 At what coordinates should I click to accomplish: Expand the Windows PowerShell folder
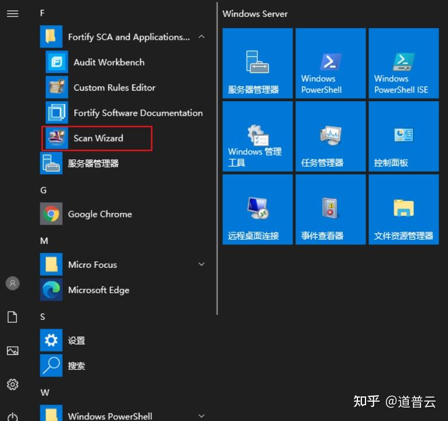pyautogui.click(x=201, y=416)
